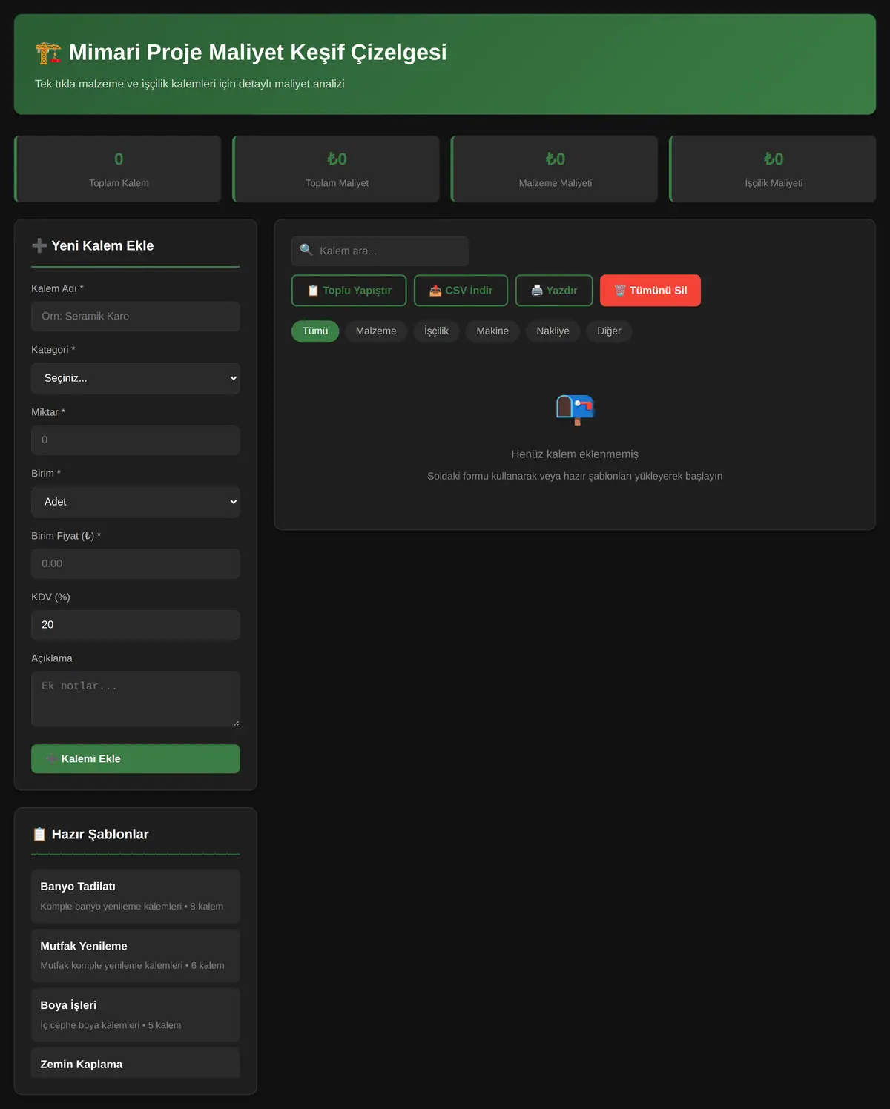Click the printer icon on Yazdır
Image resolution: width=890 pixels, height=1109 pixels.
click(x=537, y=291)
